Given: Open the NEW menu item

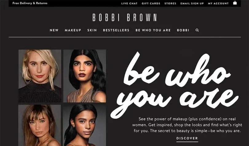Looking at the screenshot, I should (54, 30).
